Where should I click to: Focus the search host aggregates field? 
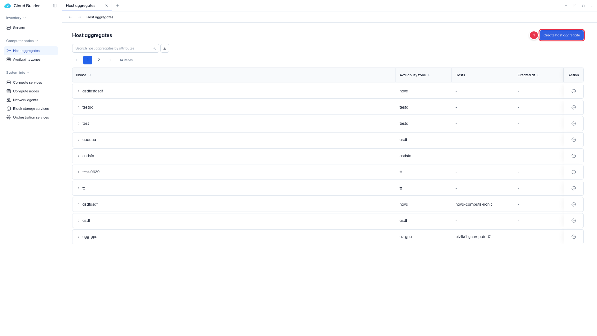click(x=116, y=48)
